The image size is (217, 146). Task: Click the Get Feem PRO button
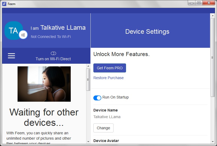110,68
